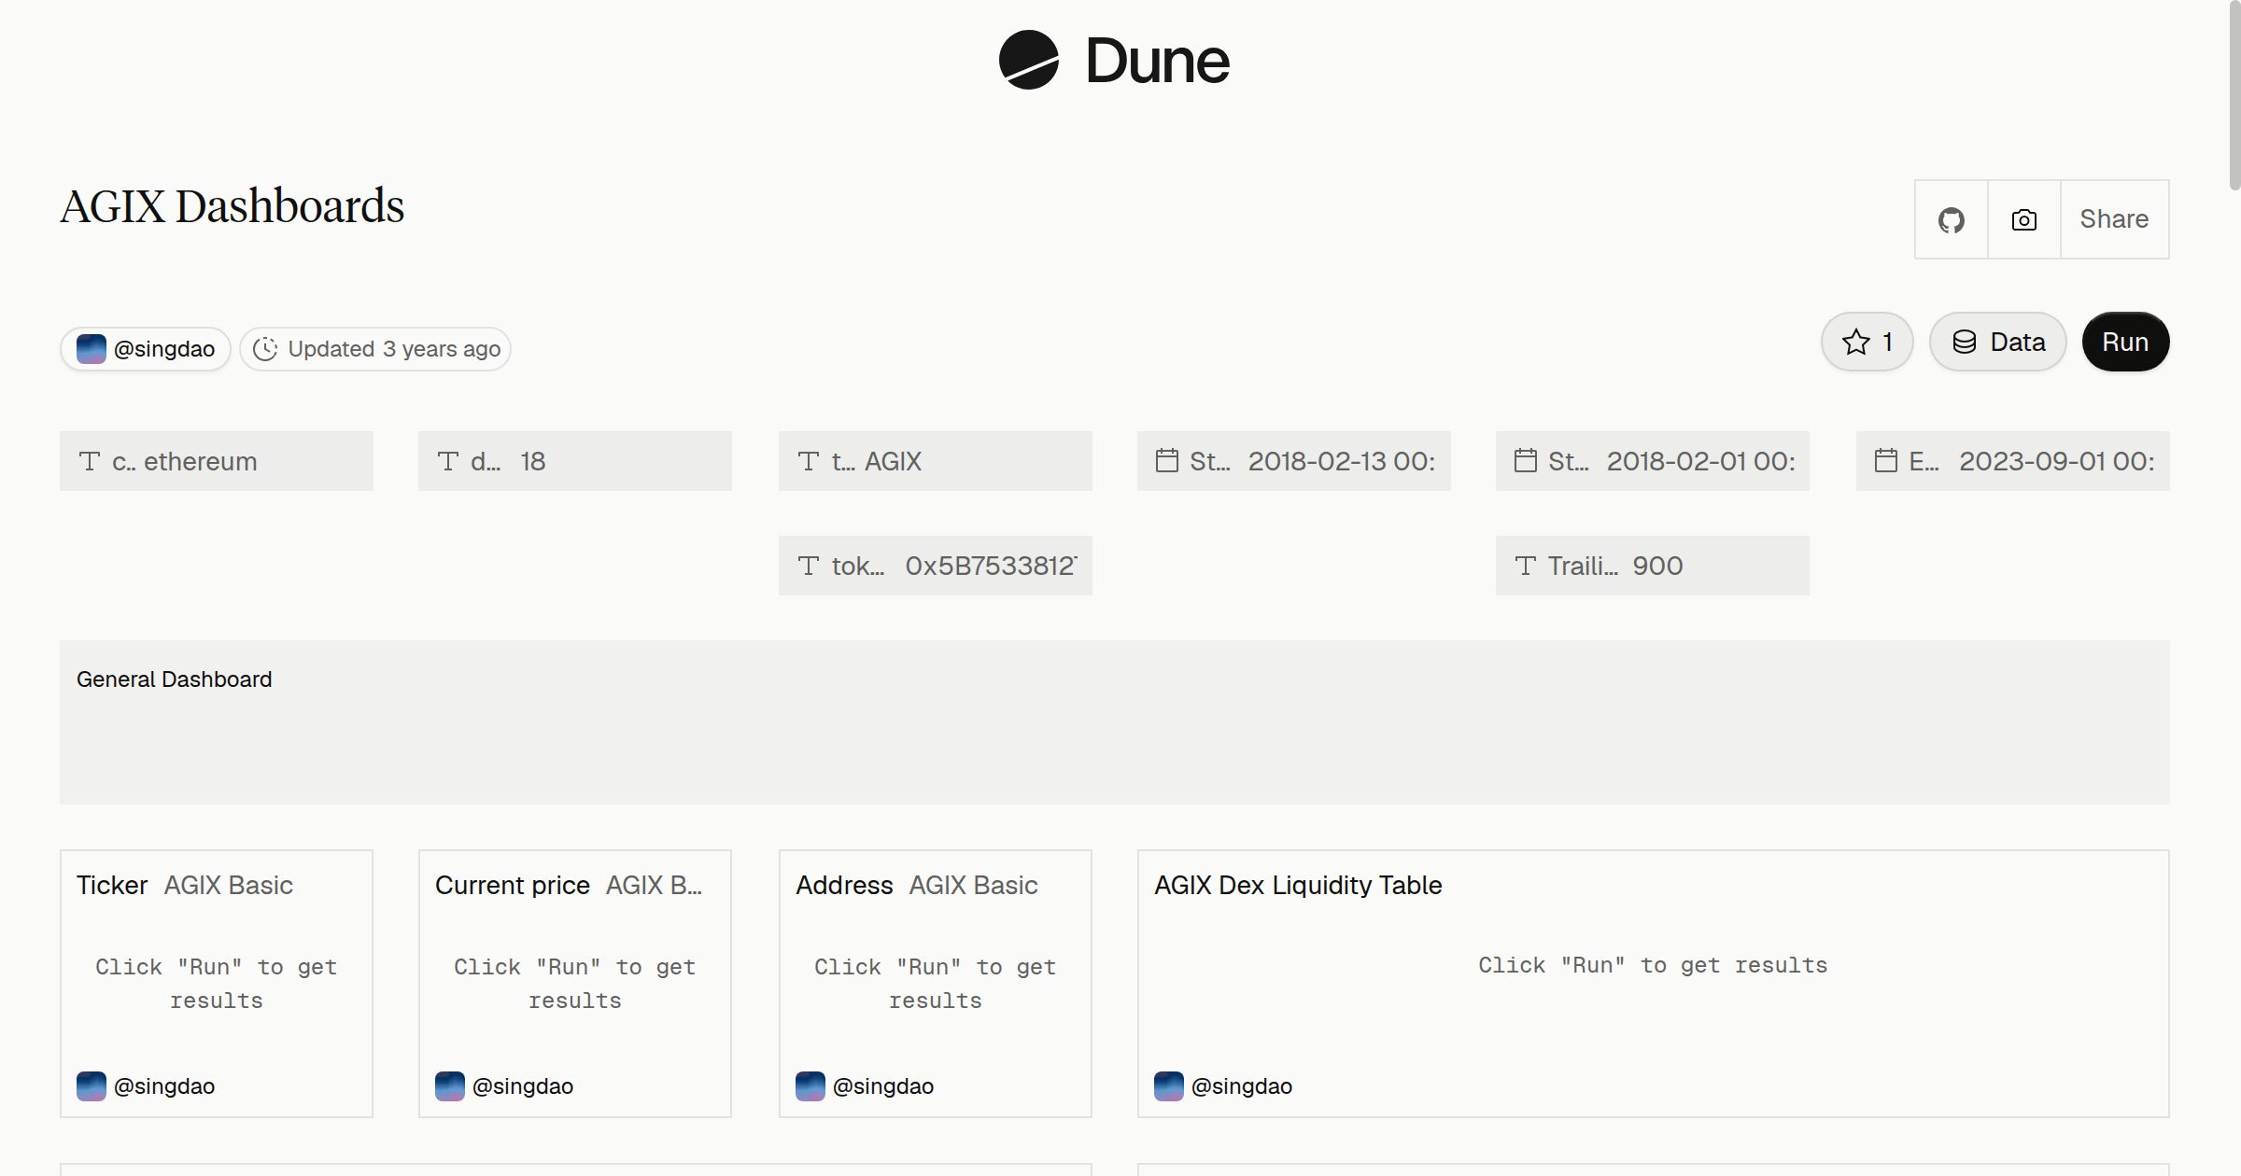
Task: Click the AGIX Dashboards title
Action: tap(233, 206)
